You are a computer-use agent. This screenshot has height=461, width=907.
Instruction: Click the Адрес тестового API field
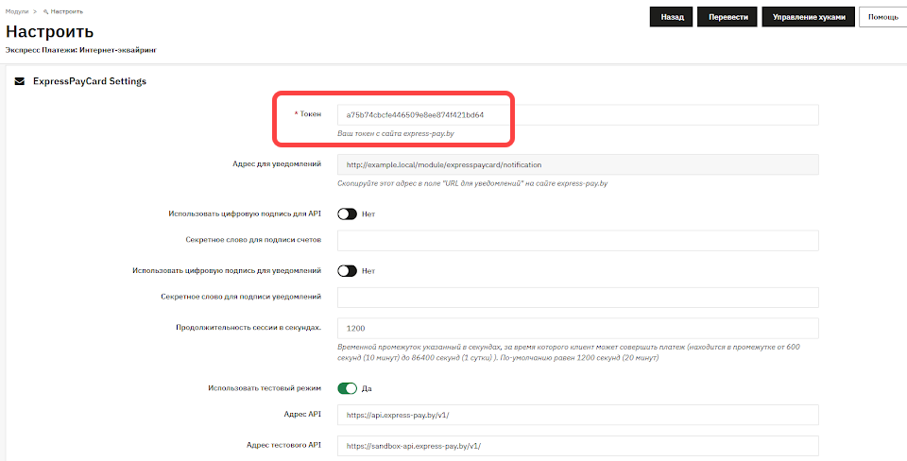click(x=578, y=446)
